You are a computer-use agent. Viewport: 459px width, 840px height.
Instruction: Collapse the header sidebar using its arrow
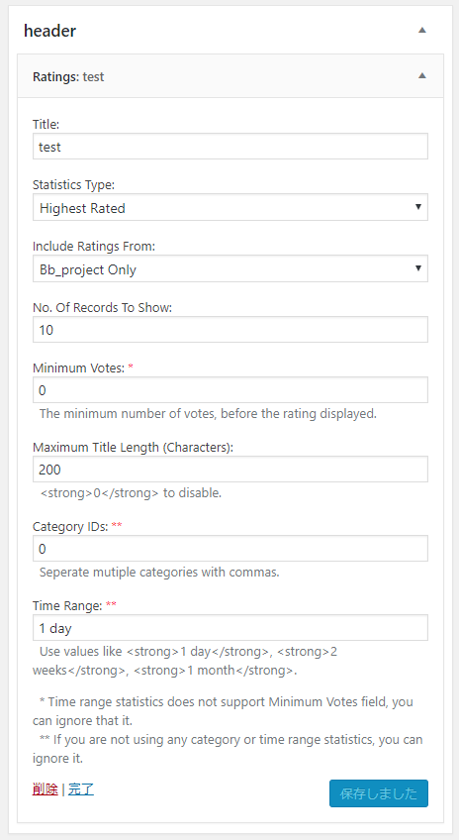(x=422, y=31)
